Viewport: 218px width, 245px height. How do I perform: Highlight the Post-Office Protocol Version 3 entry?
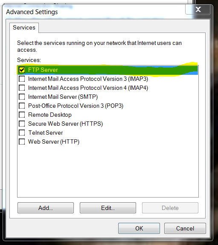tap(76, 106)
